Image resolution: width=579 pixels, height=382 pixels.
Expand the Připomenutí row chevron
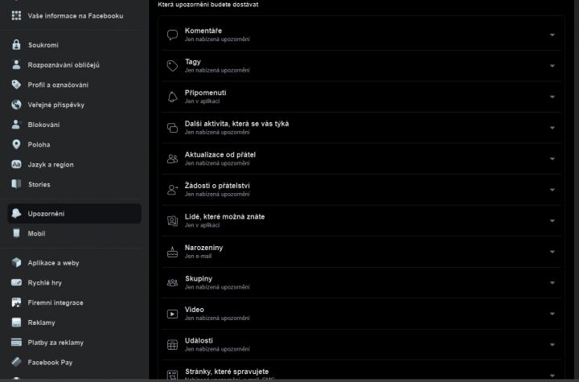click(x=552, y=97)
